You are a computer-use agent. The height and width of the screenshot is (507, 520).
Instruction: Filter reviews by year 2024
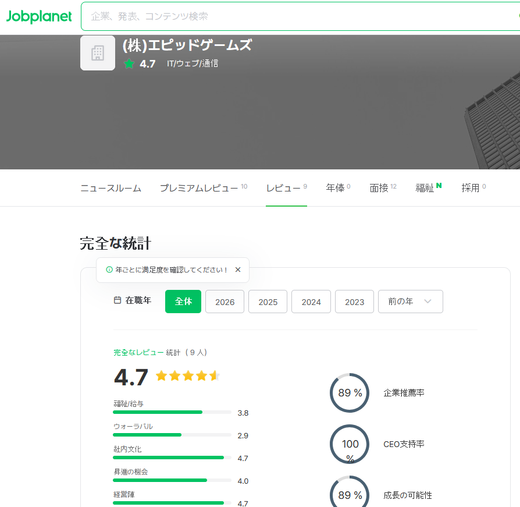[x=311, y=302]
